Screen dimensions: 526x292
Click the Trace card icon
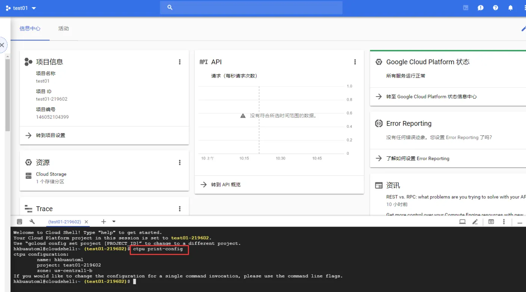pos(28,209)
